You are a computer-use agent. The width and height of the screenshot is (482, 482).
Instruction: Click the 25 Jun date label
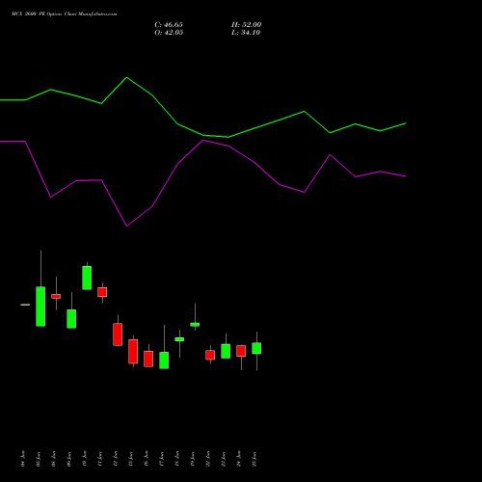[x=254, y=459]
